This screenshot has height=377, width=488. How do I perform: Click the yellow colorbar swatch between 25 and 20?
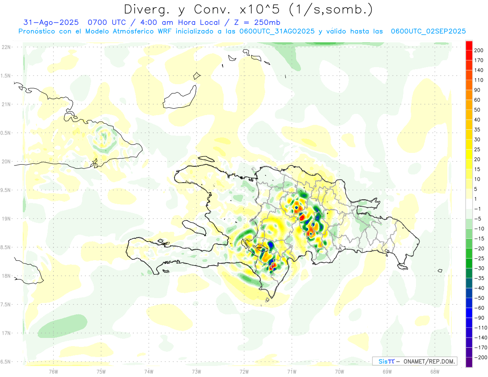click(469, 154)
